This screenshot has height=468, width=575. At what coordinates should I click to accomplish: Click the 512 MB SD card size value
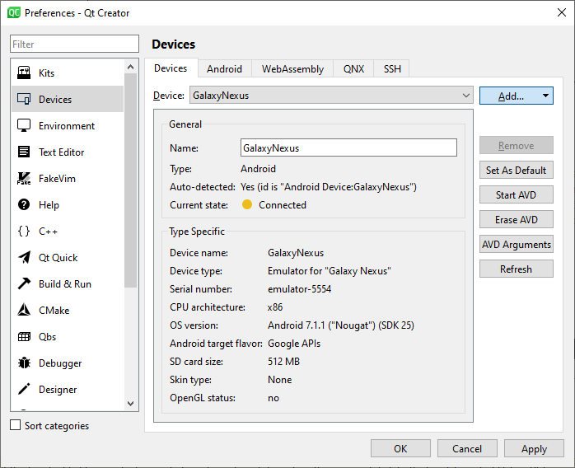tap(283, 362)
